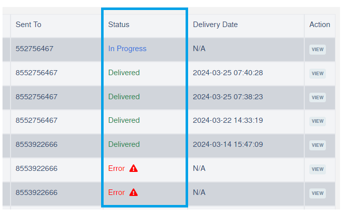The image size is (343, 216).
Task: Click the Sent To column header
Action: coord(28,25)
